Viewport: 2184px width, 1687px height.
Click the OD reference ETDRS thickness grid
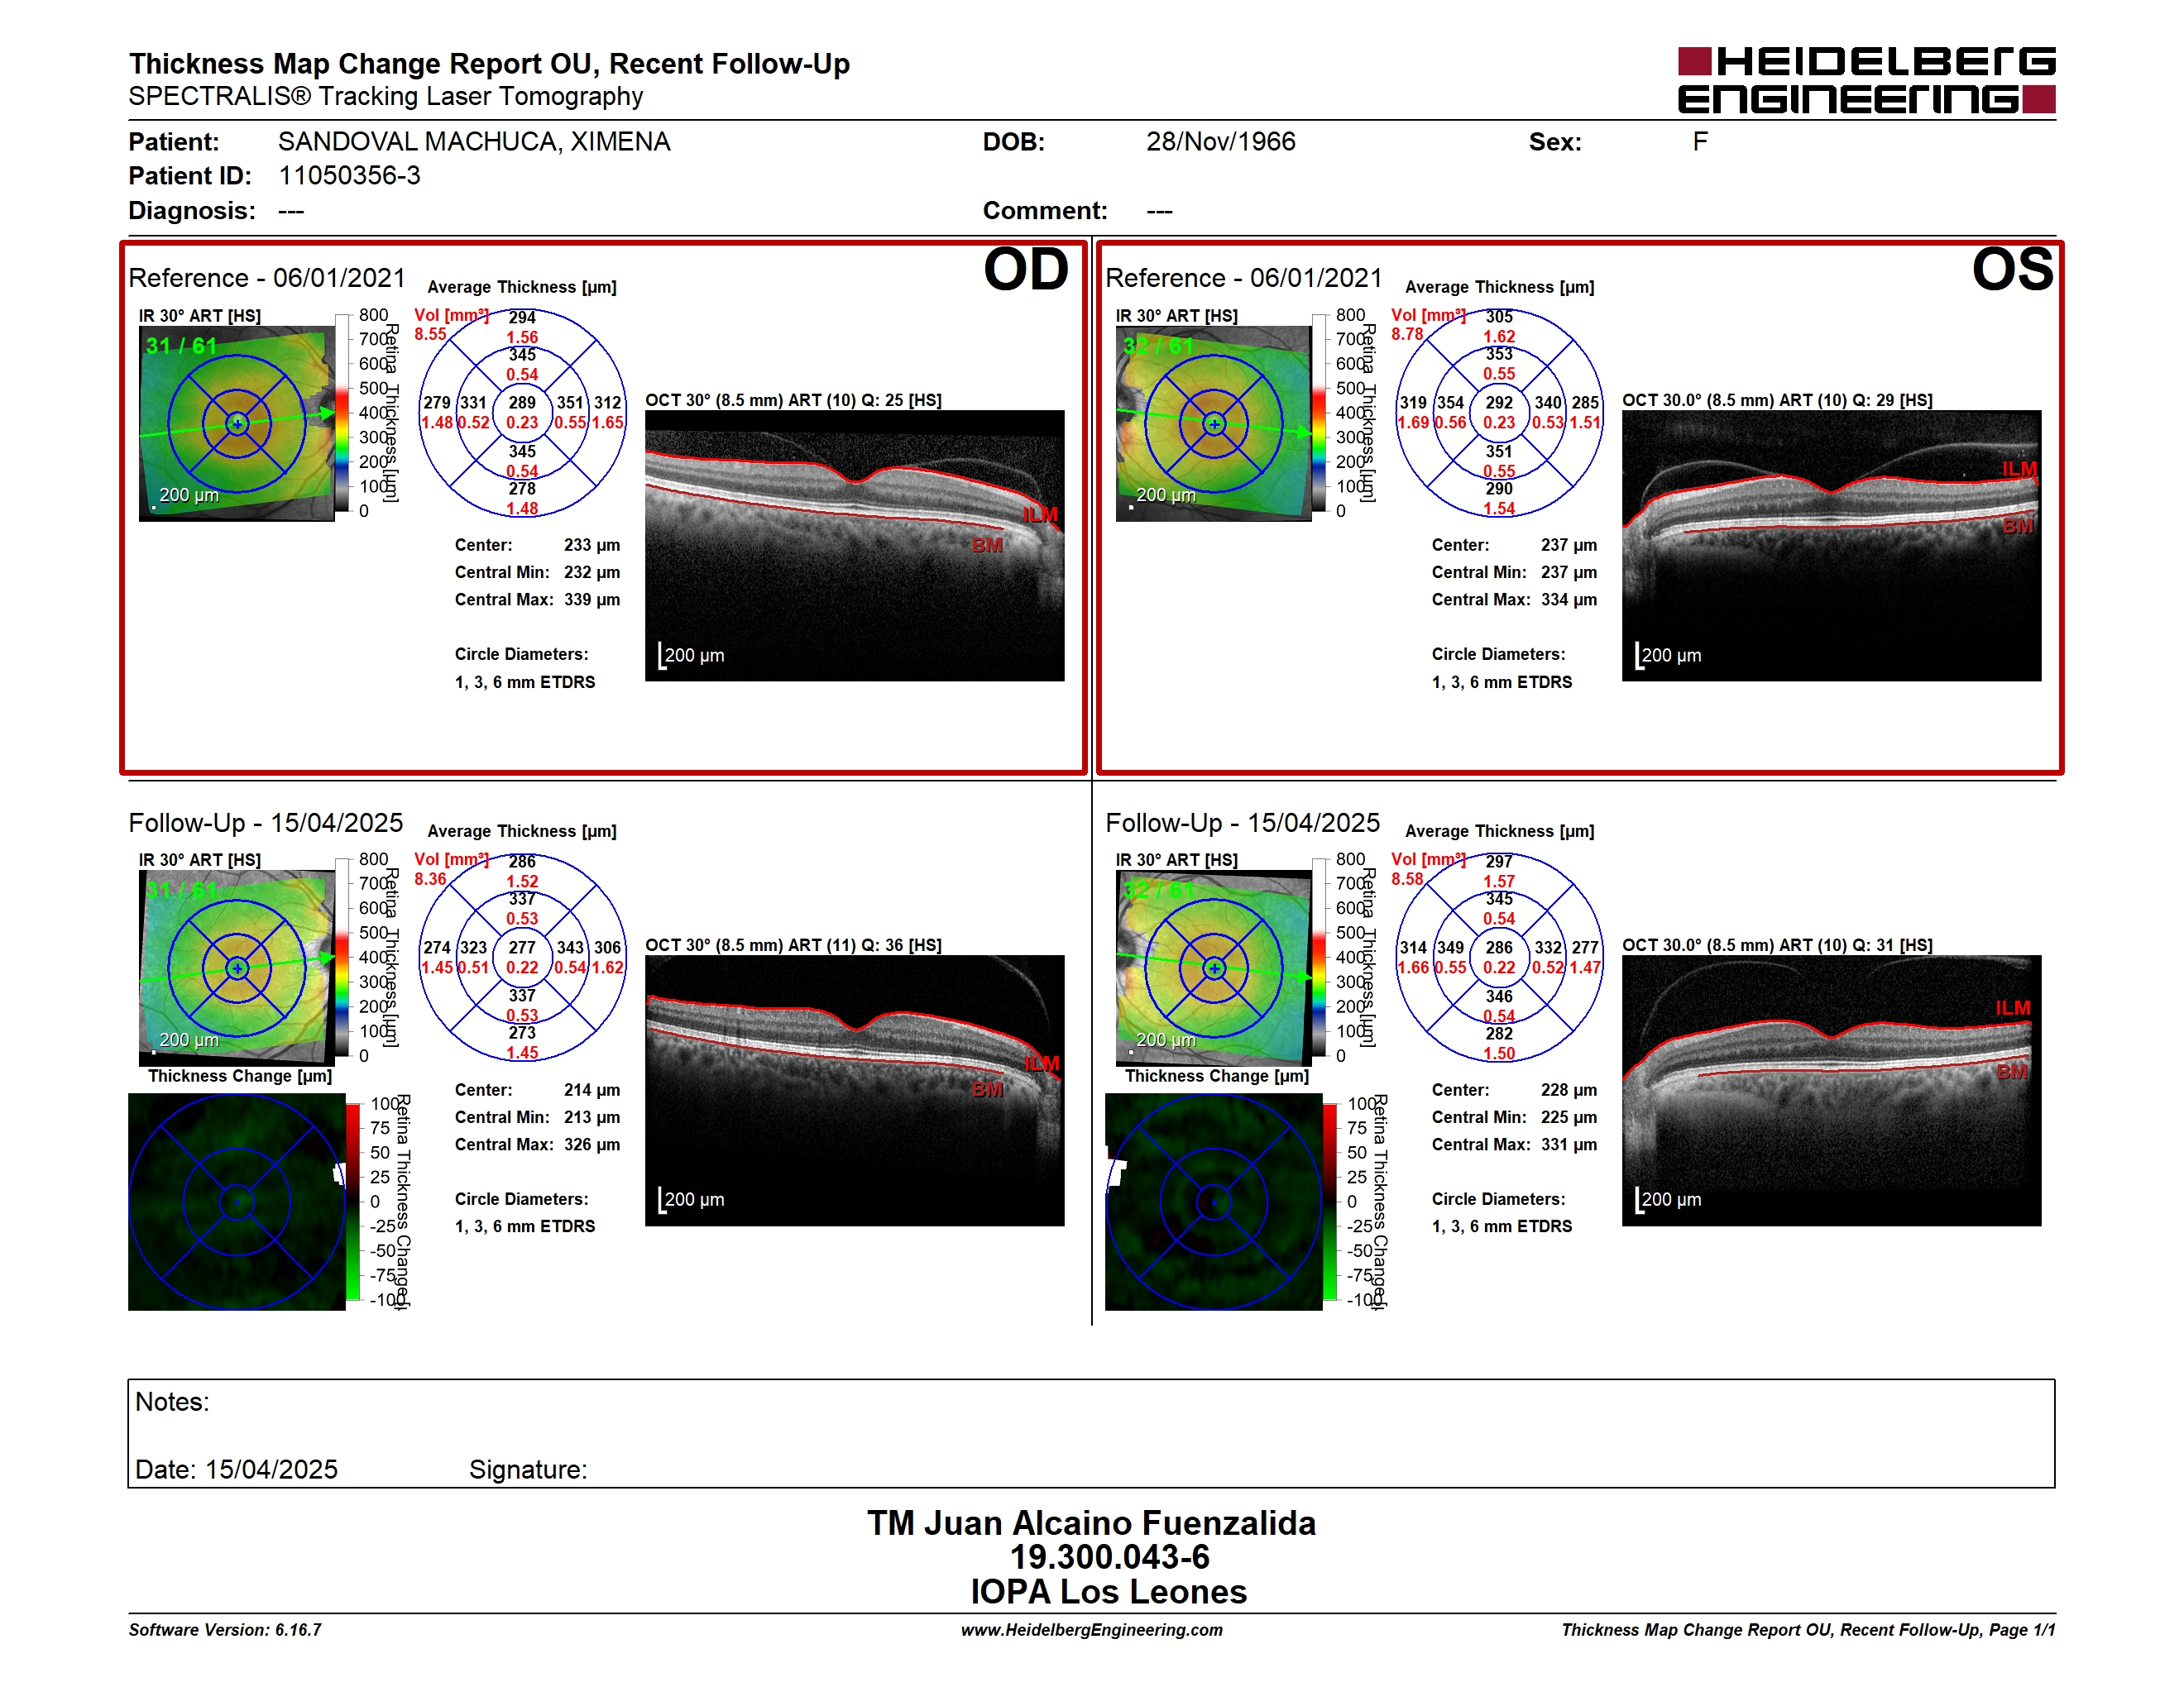[522, 413]
